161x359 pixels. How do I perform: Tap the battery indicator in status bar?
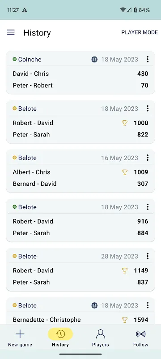136,10
